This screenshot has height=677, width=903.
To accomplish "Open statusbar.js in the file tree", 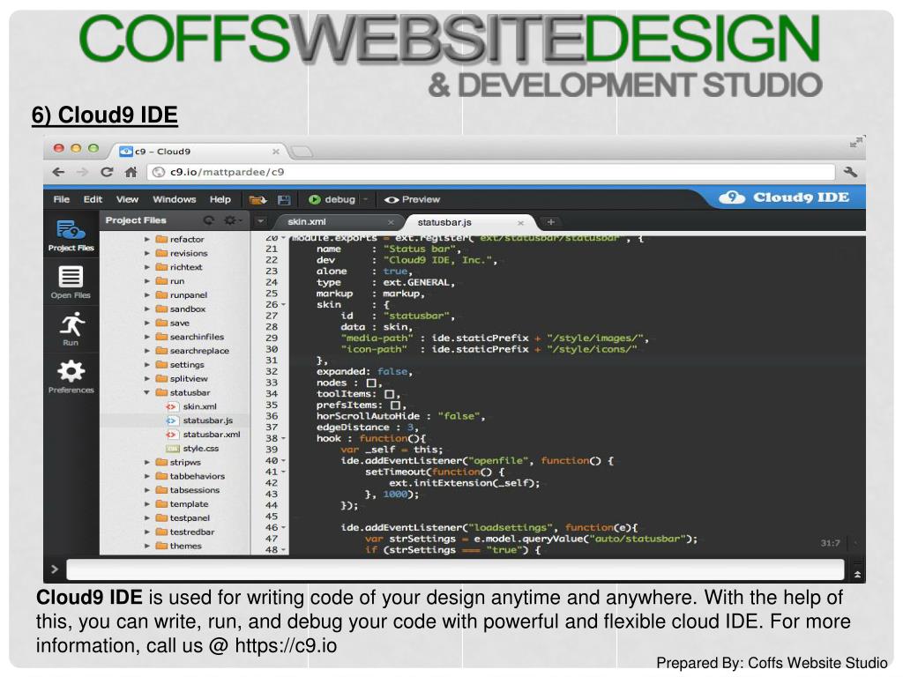I will point(199,420).
